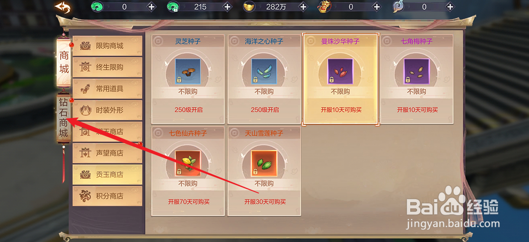Select the highlighted 曼珠沙华种子 card

[340, 79]
